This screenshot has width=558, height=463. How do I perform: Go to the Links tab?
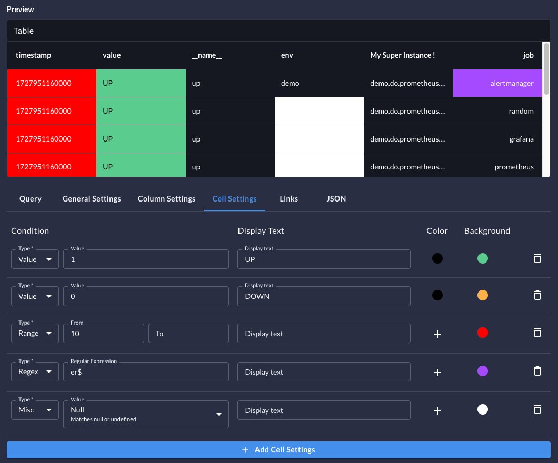288,199
